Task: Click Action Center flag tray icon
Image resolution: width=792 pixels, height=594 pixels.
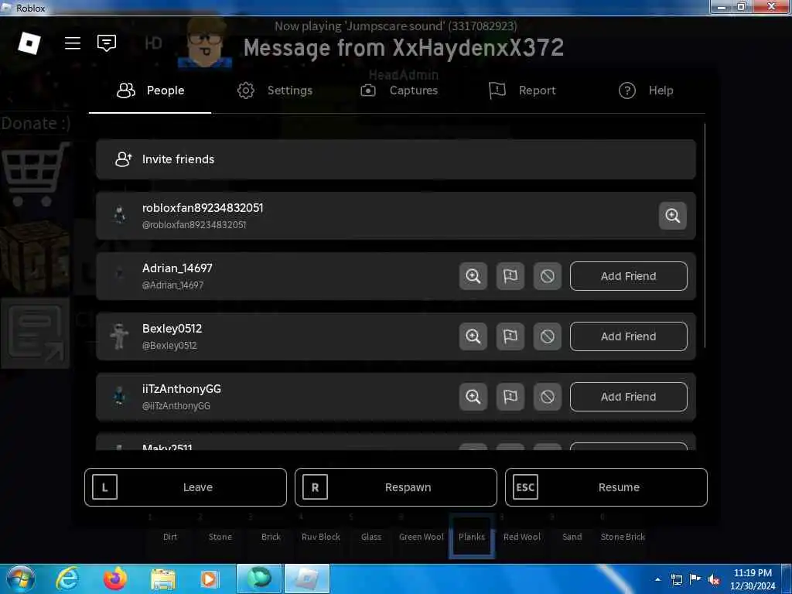Action: tap(695, 580)
